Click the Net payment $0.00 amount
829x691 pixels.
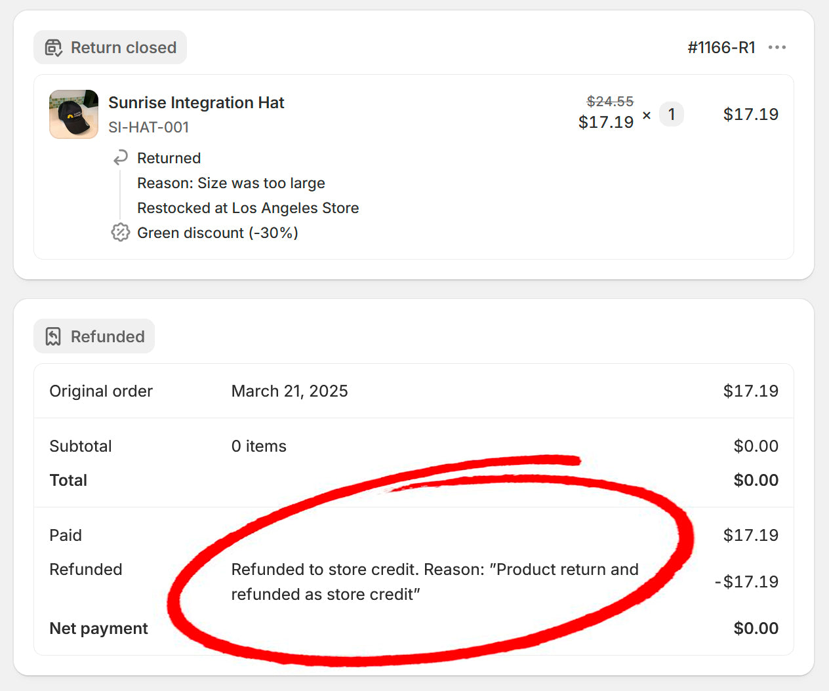pos(756,628)
